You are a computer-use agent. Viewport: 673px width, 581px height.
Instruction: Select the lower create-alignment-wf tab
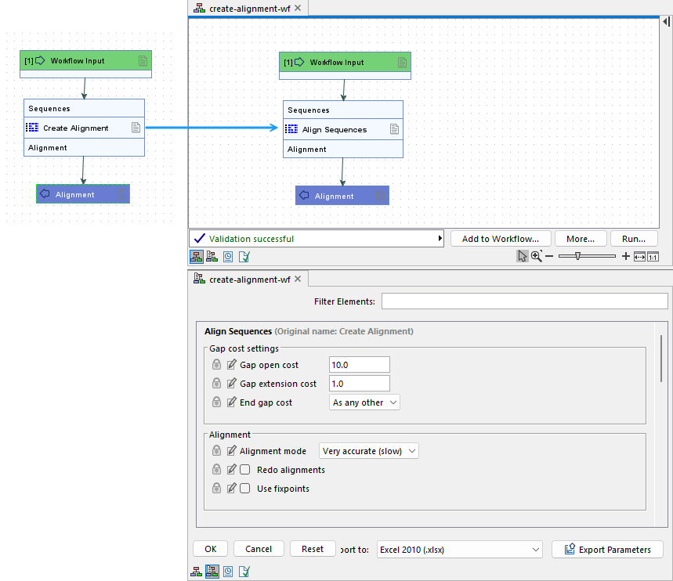pos(243,278)
